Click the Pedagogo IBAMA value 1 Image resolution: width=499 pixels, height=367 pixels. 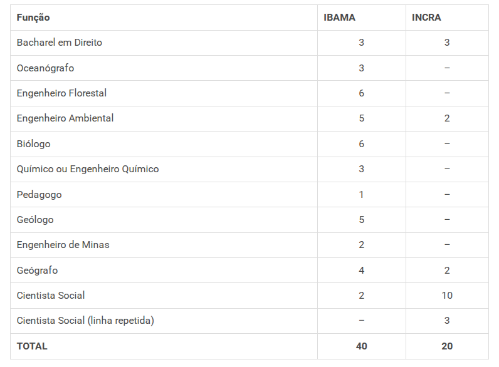(362, 194)
